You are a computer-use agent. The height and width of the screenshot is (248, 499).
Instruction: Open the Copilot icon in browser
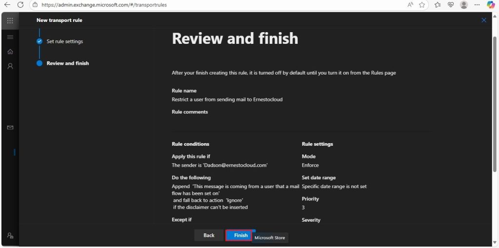[x=491, y=5]
